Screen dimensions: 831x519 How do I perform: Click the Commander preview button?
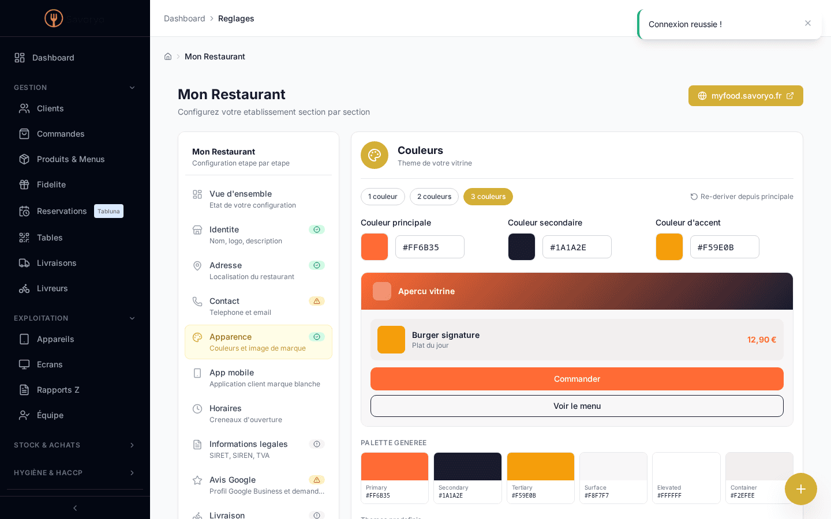(577, 379)
